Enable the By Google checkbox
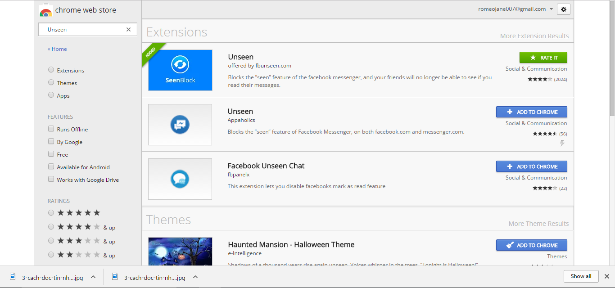 click(x=51, y=141)
